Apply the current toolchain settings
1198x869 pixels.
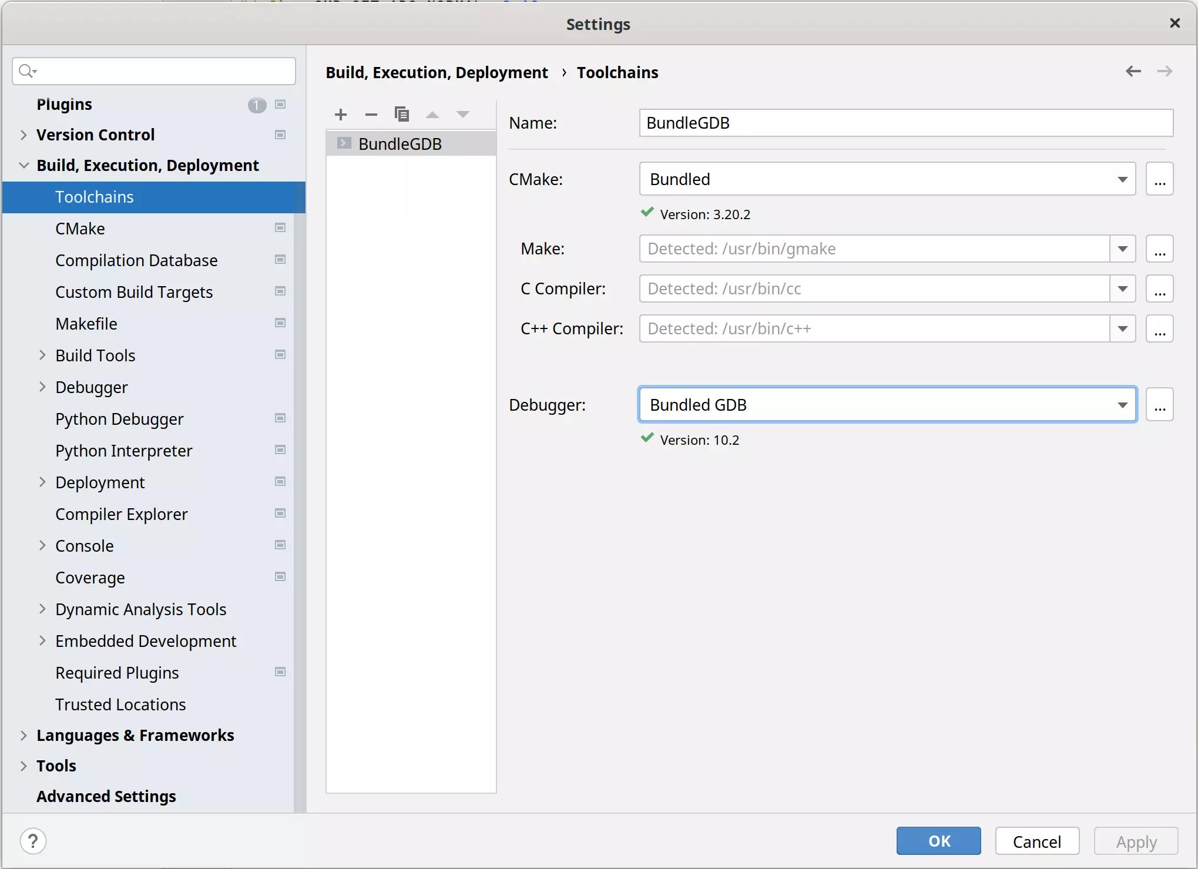[x=1135, y=841]
